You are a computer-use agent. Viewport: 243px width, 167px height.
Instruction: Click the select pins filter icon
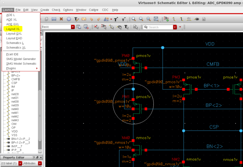[x=119, y=27]
